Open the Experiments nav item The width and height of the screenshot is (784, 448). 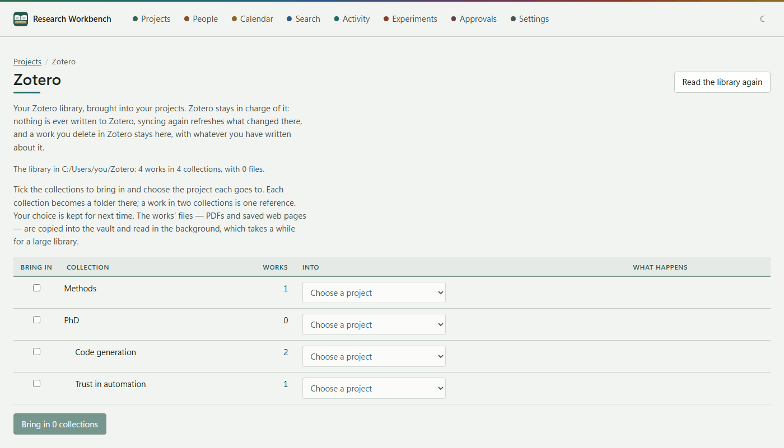point(410,19)
